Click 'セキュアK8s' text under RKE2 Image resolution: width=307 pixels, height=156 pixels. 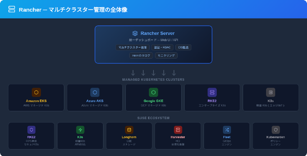pos(31,144)
